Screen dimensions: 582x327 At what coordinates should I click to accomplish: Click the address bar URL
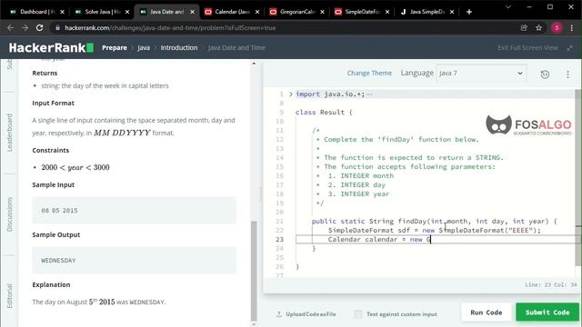point(170,28)
